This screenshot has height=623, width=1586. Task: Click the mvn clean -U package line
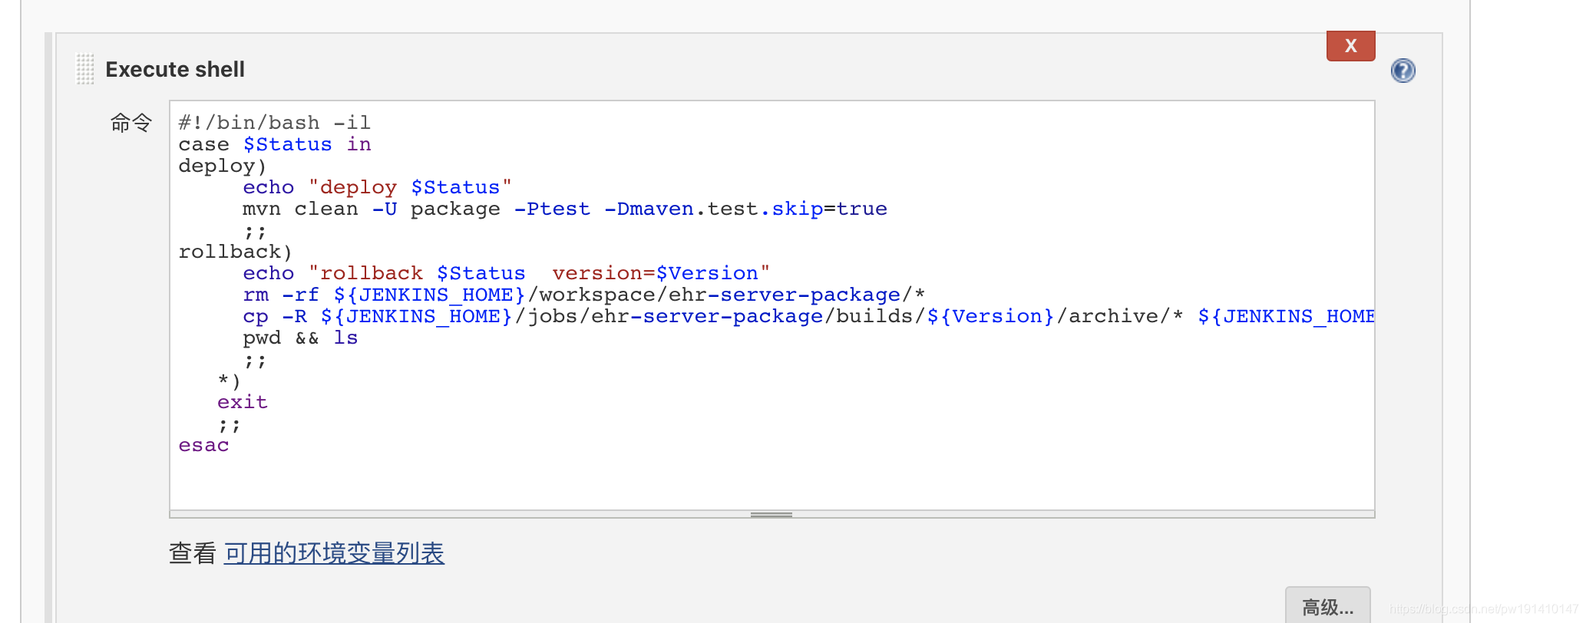click(564, 209)
